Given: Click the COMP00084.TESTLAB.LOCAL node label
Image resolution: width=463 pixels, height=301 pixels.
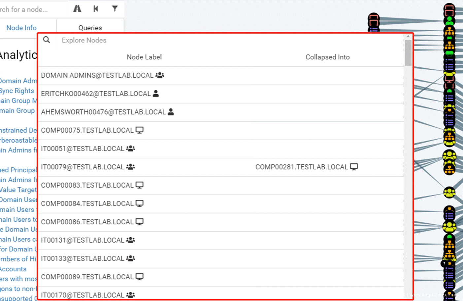Looking at the screenshot, I should click(87, 204).
